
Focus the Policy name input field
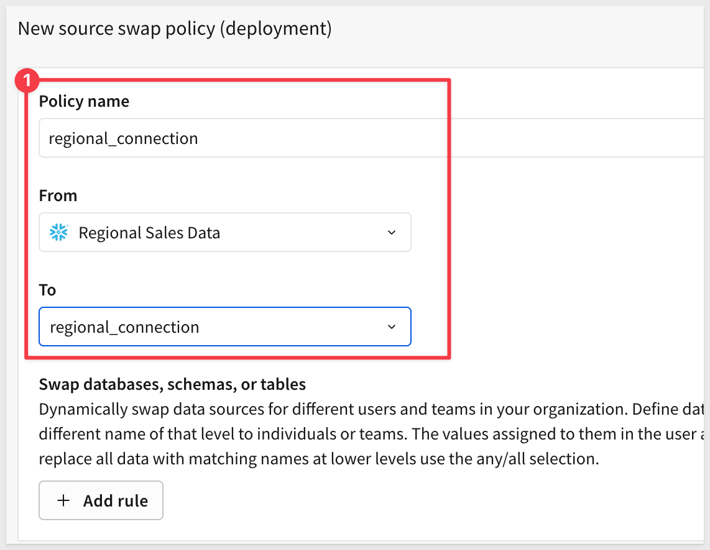click(373, 138)
